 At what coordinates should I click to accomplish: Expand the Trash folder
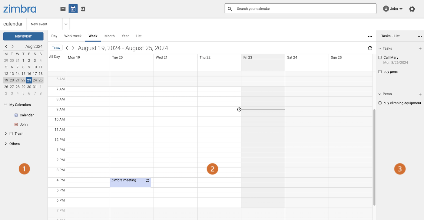coord(5,133)
